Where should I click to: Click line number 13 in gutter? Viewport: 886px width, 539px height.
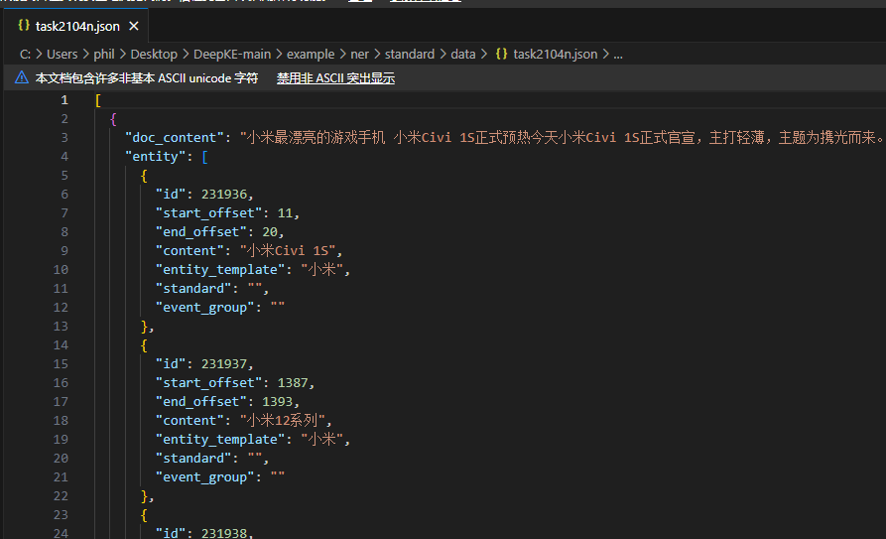point(62,327)
